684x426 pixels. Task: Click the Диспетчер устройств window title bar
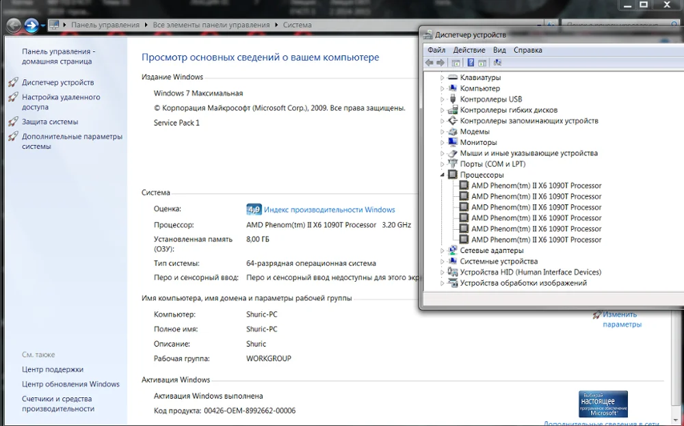pyautogui.click(x=552, y=35)
